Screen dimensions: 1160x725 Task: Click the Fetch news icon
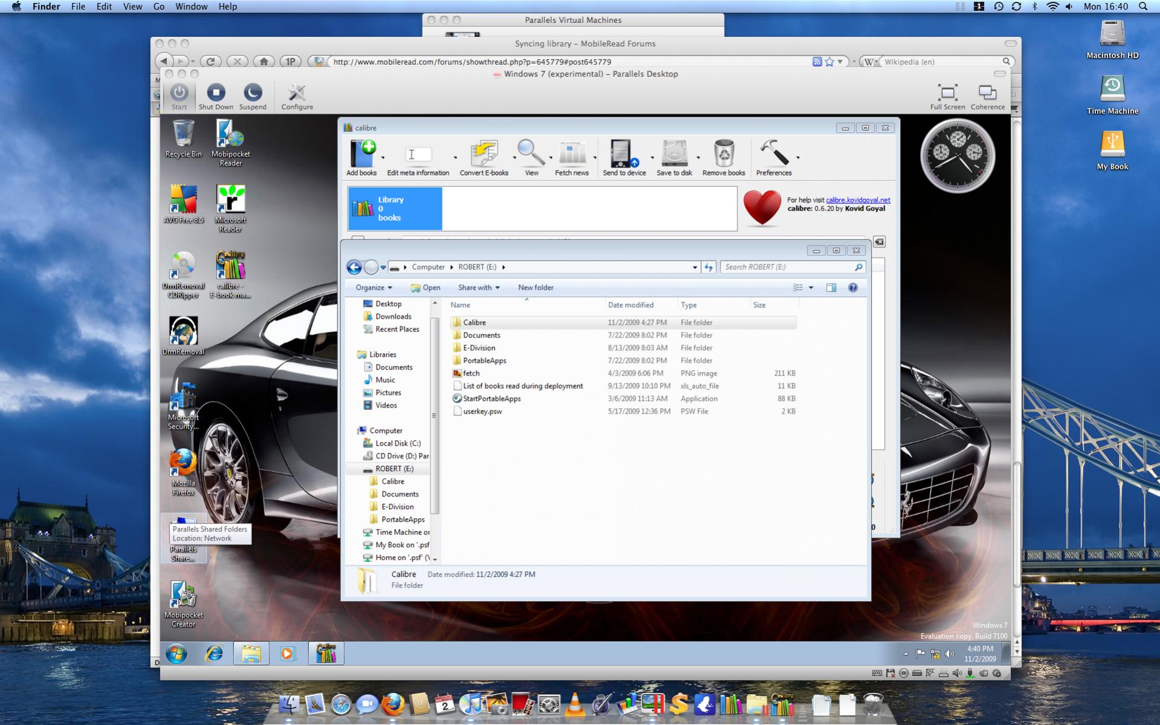[571, 155]
